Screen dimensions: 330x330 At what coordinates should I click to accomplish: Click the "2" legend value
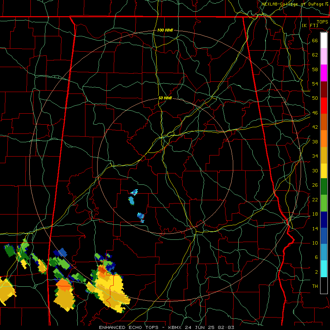coord(316,272)
